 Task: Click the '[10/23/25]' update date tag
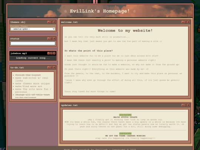tap(126, 133)
